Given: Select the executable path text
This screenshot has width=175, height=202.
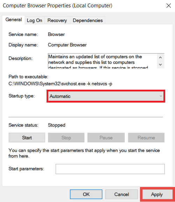Looking at the screenshot, I should tap(60, 84).
